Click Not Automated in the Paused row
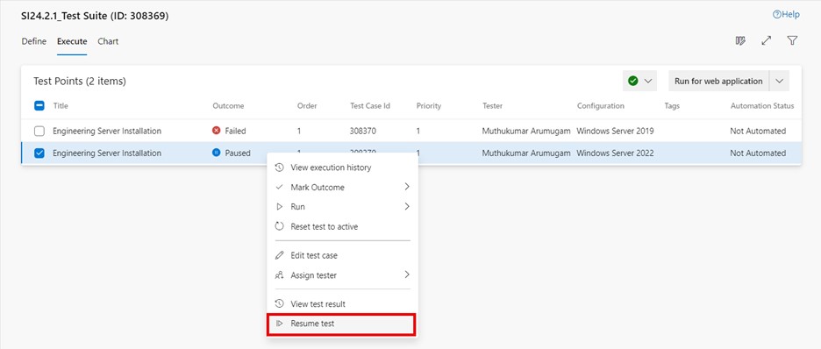The image size is (821, 349). [758, 153]
